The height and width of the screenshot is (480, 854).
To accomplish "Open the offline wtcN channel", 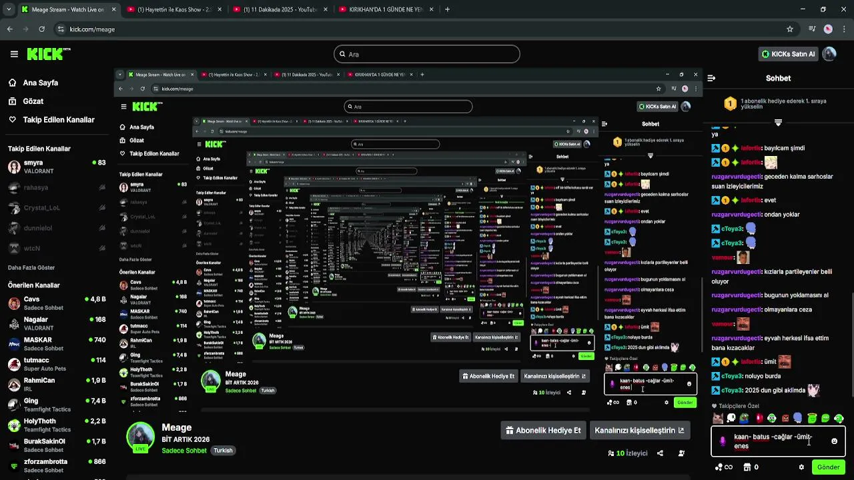I will [57, 247].
